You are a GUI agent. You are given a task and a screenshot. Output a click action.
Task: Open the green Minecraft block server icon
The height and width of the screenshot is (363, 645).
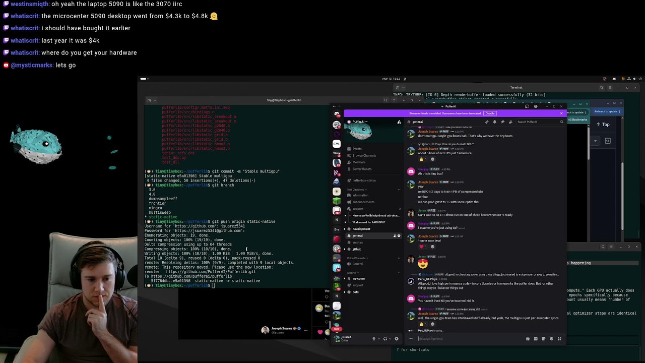pyautogui.click(x=337, y=201)
